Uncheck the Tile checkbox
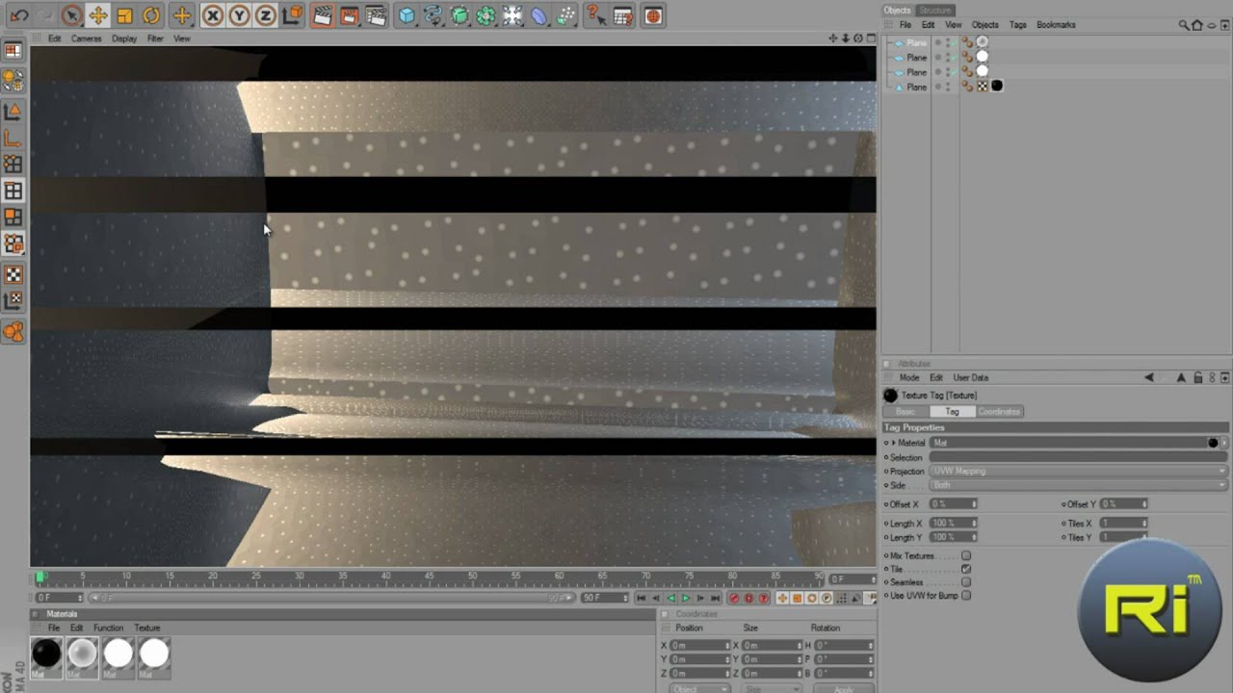Viewport: 1233px width, 693px height. [966, 569]
